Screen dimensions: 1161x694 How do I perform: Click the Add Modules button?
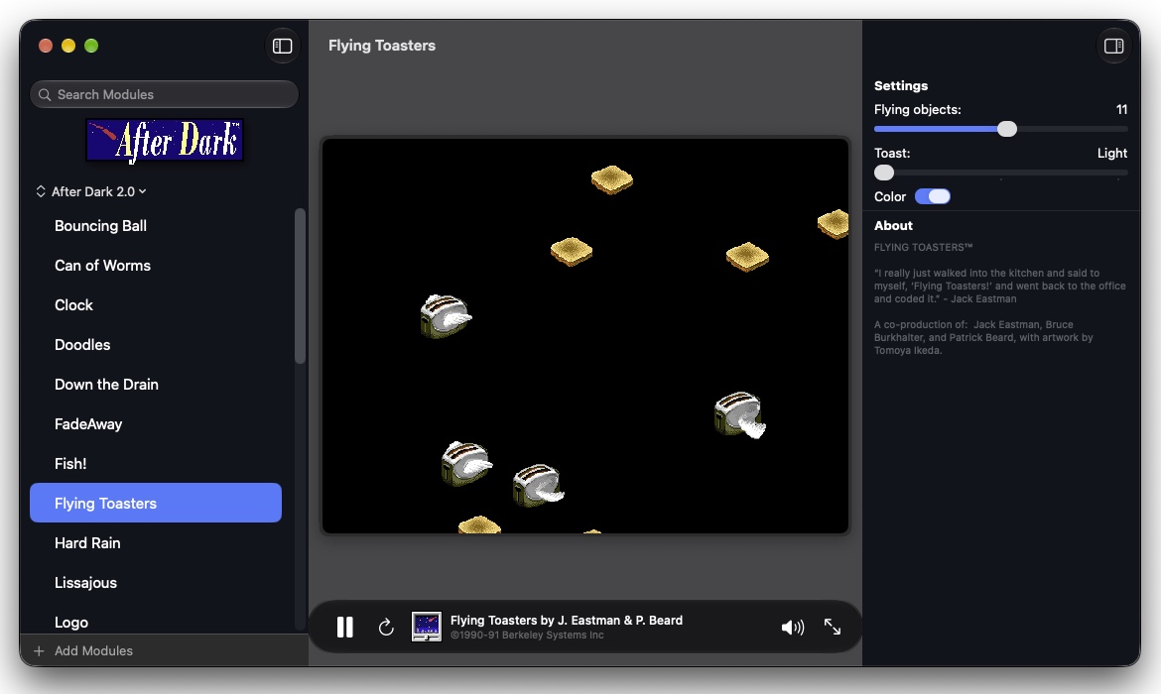(83, 651)
